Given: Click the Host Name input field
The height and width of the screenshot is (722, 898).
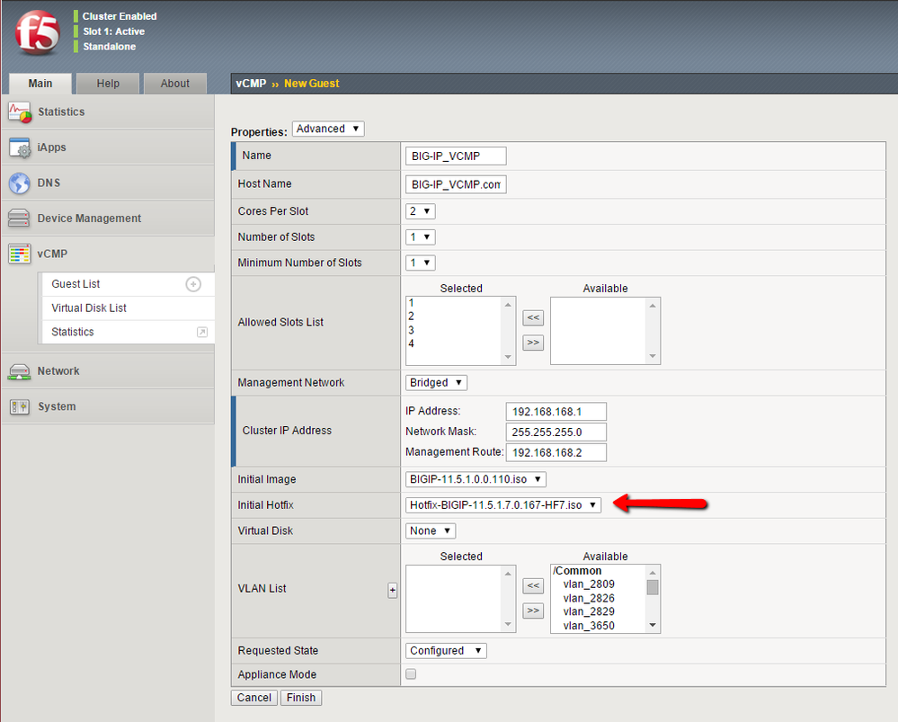Looking at the screenshot, I should pyautogui.click(x=456, y=184).
